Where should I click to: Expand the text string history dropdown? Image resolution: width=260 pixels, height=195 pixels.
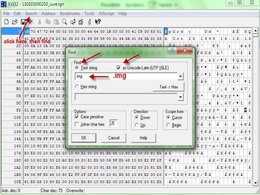pos(181,76)
